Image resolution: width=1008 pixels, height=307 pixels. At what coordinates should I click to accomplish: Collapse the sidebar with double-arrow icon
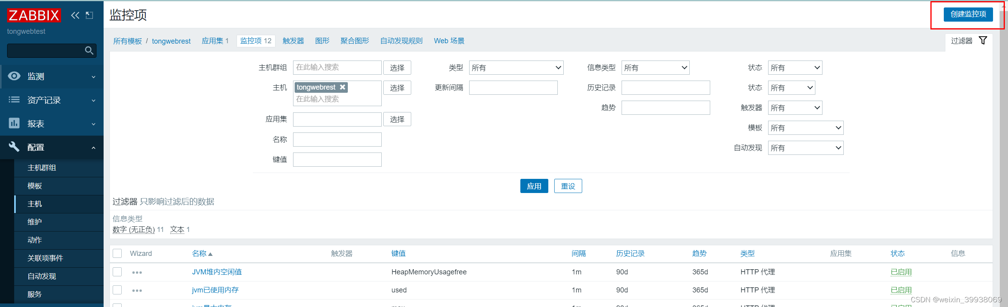coord(75,15)
